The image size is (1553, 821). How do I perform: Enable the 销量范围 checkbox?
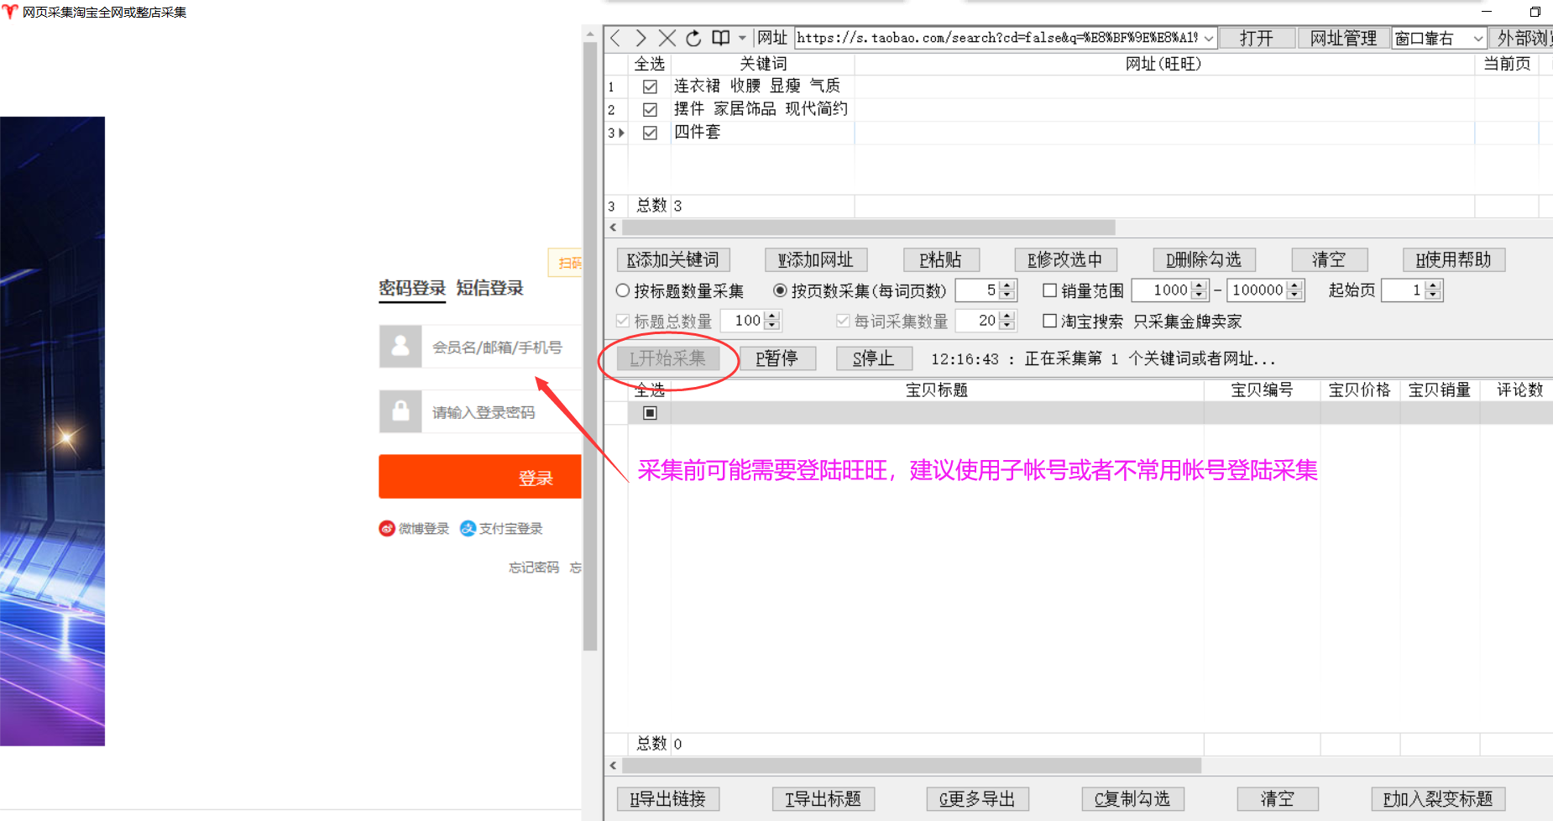coord(1049,290)
